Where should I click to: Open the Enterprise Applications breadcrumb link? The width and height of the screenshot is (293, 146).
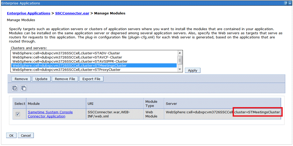pyautogui.click(x=29, y=13)
